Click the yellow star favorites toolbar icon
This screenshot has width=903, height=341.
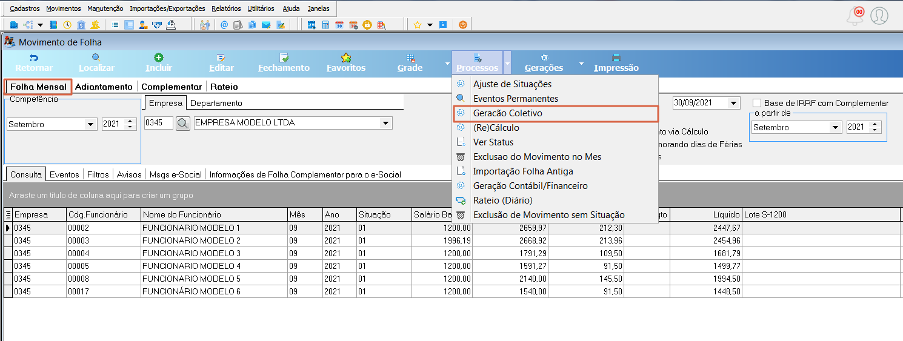coord(418,25)
